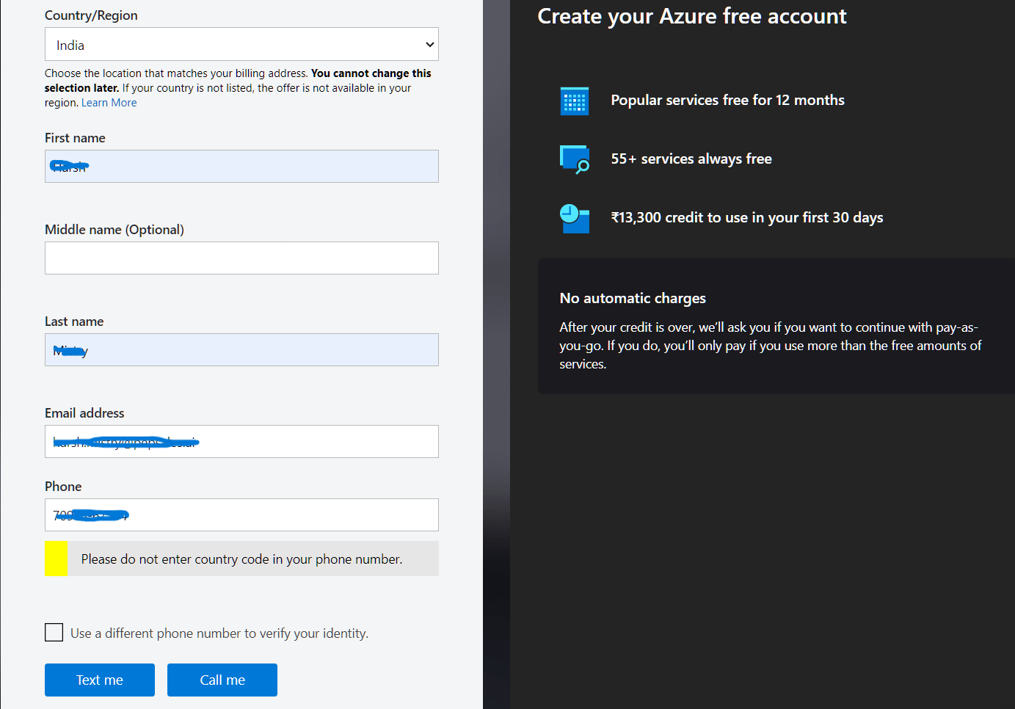Click the magnifier icon beside always-free services
Screen dimensions: 1015x709
tap(575, 159)
